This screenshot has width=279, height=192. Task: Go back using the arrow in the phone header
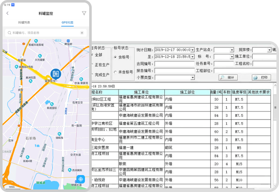pyautogui.click(x=8, y=13)
